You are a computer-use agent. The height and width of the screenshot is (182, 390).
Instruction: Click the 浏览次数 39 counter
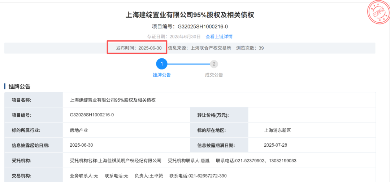tap(250, 48)
